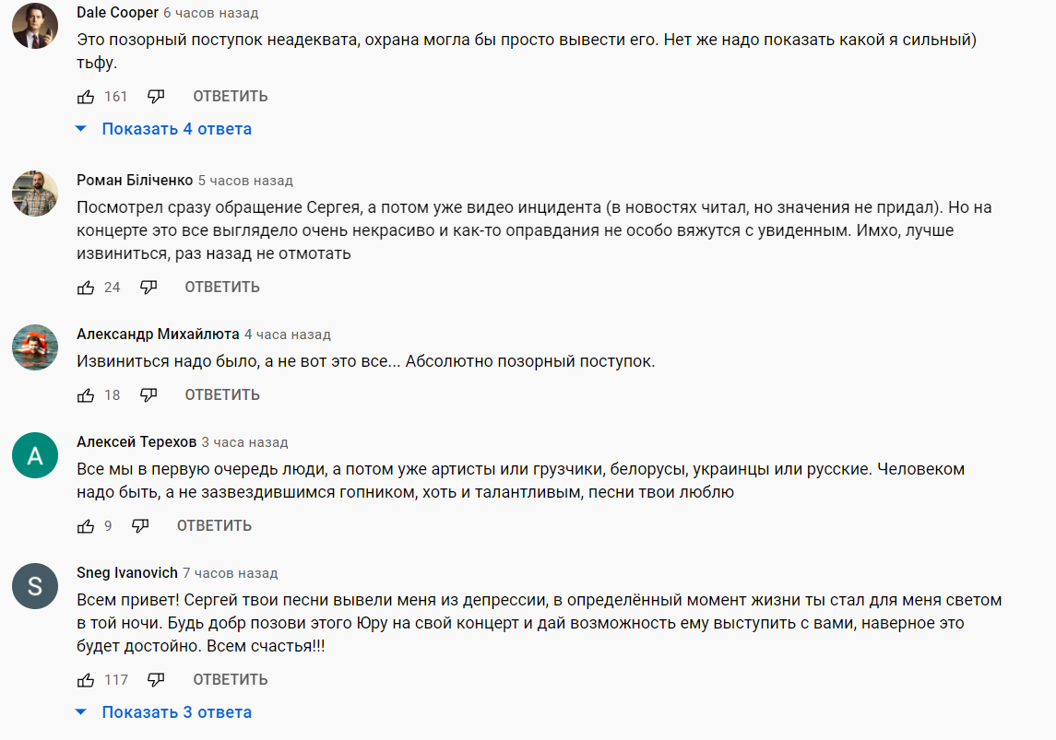
Task: Like Роман Біліченко's comment
Action: click(x=86, y=288)
